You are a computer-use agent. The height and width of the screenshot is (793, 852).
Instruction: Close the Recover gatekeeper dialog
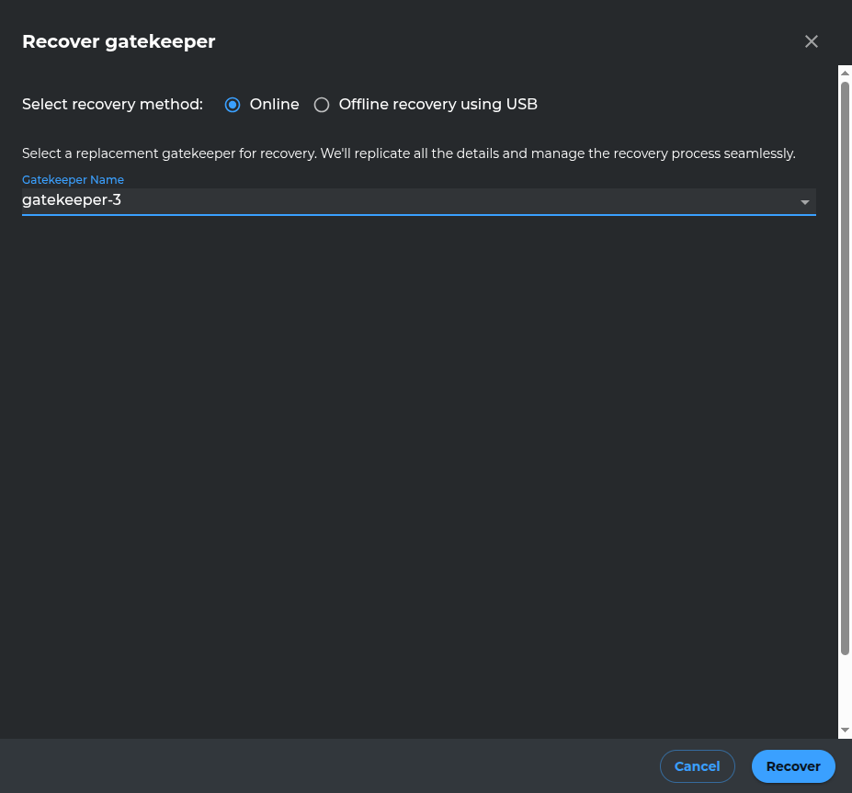tap(811, 41)
